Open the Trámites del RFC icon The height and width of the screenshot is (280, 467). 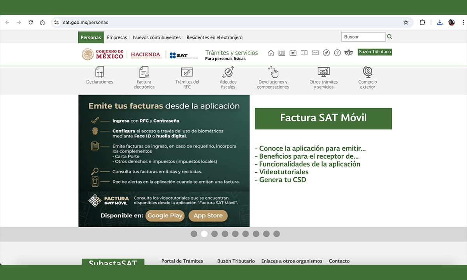coord(187,72)
